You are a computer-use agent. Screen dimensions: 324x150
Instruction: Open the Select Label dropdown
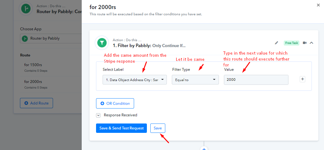(x=135, y=80)
